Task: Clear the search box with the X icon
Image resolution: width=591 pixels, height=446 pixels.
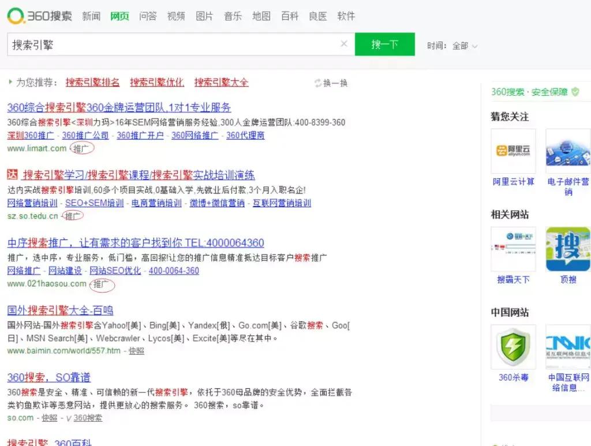Action: click(344, 44)
